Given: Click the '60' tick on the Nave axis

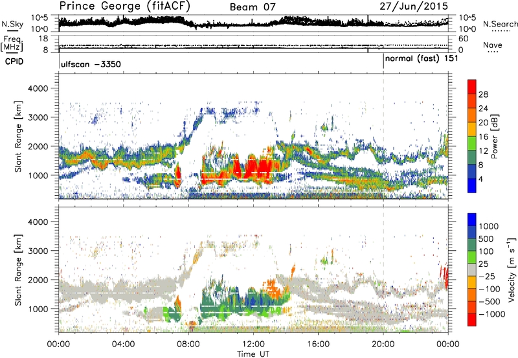Looking at the screenshot, I should 463,39.
